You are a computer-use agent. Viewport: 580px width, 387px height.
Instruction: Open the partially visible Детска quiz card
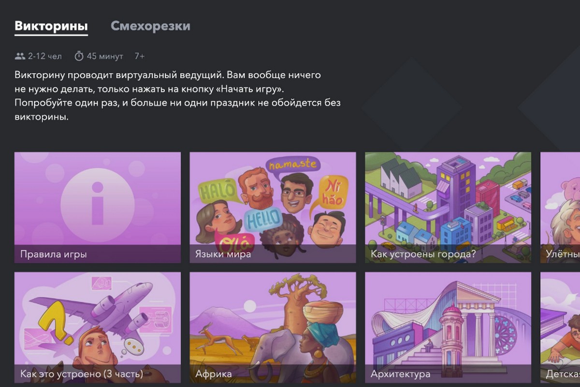click(560, 327)
